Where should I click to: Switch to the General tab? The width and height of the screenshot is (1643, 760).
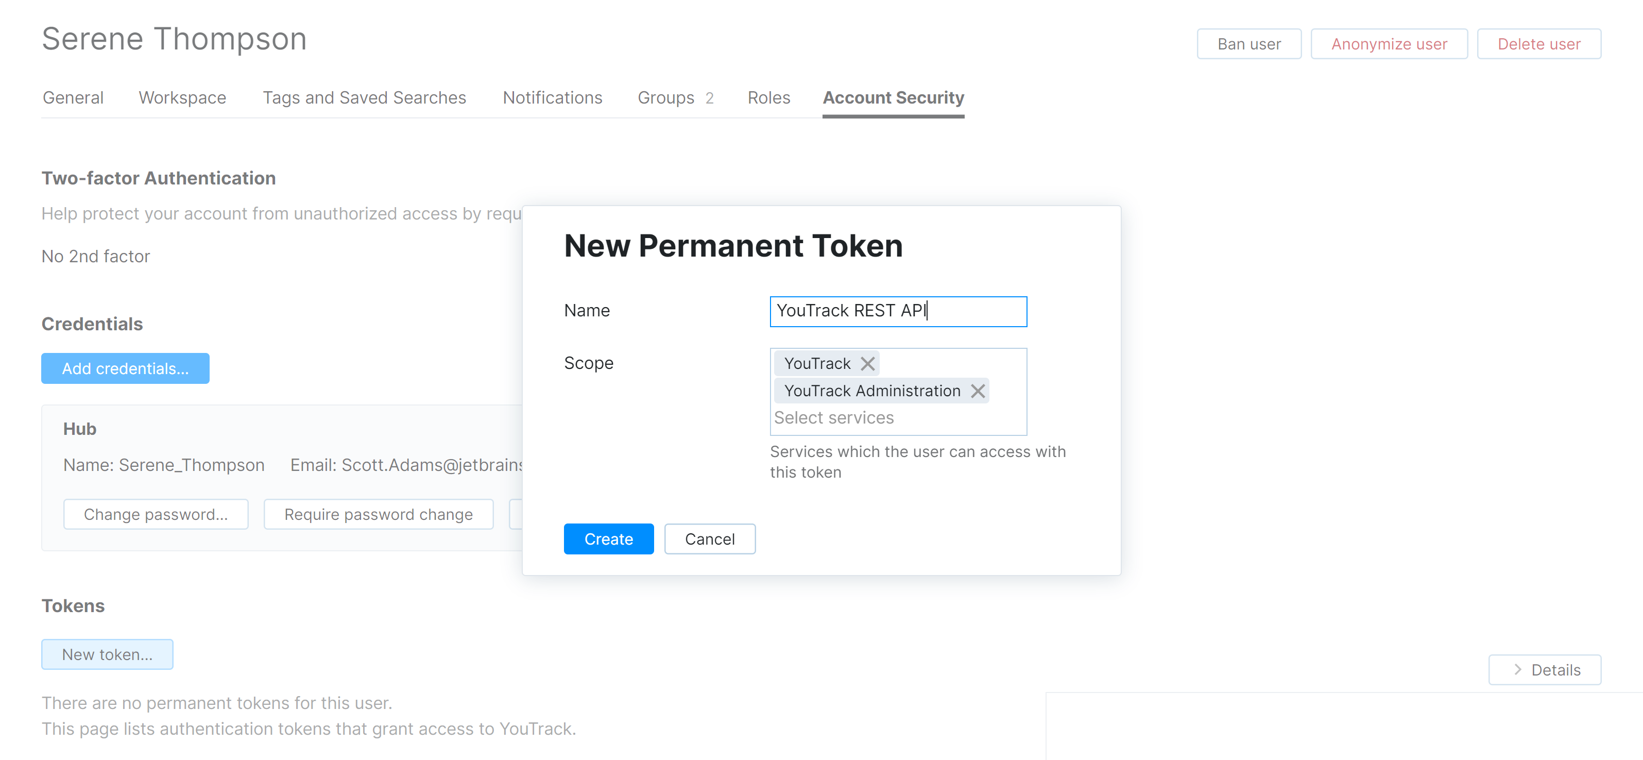73,97
